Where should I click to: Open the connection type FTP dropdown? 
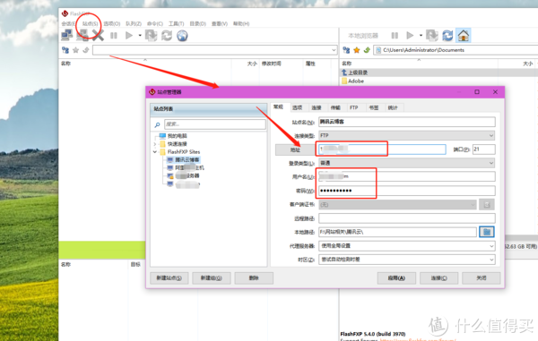(x=407, y=135)
